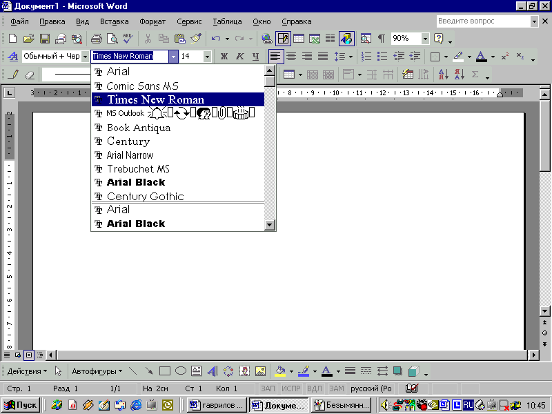Choose Trebuchet MS font
The height and width of the screenshot is (414, 552).
(178, 169)
